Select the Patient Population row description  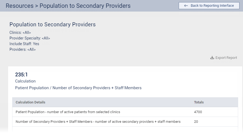coord(68,112)
